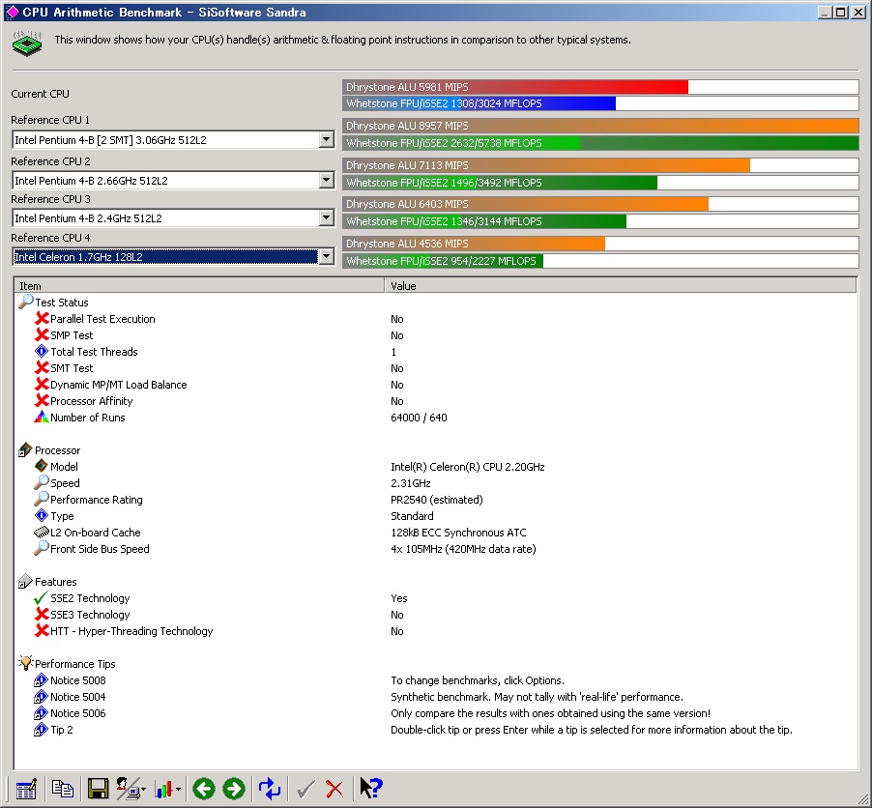Click the value '64000 / 640'

pyautogui.click(x=419, y=418)
